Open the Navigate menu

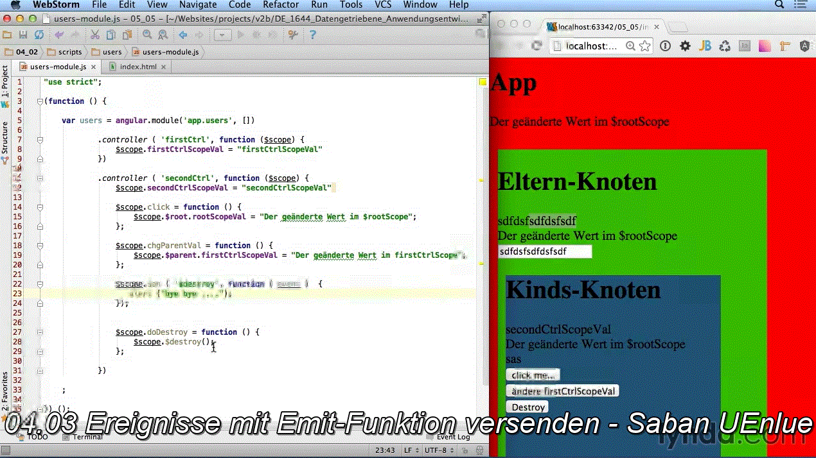click(x=198, y=5)
